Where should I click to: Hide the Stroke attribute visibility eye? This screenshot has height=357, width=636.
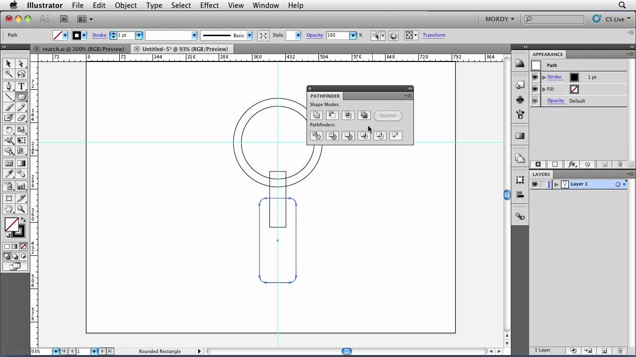pyautogui.click(x=535, y=77)
